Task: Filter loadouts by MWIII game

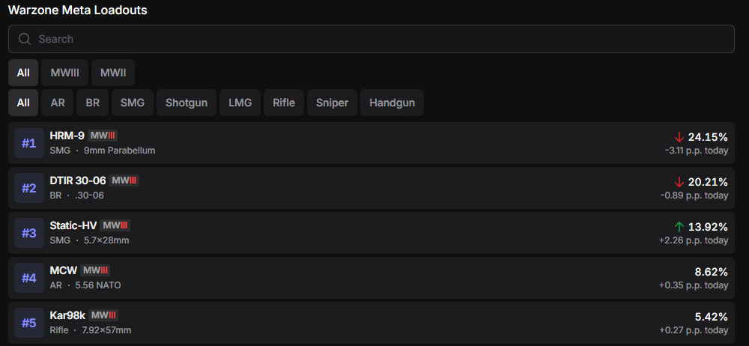Action: pos(65,73)
